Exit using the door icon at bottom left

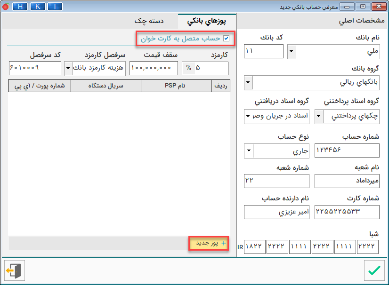point(14,270)
